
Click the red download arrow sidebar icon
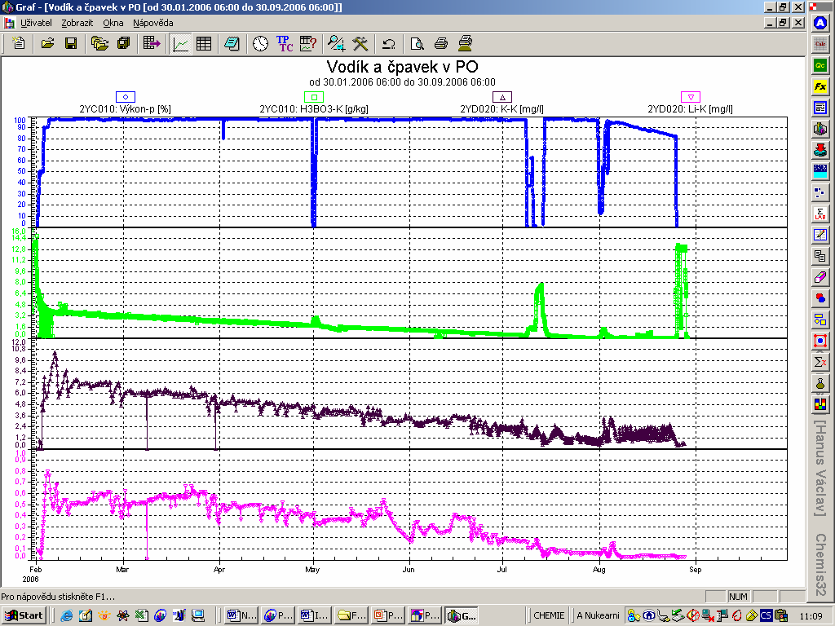click(820, 150)
